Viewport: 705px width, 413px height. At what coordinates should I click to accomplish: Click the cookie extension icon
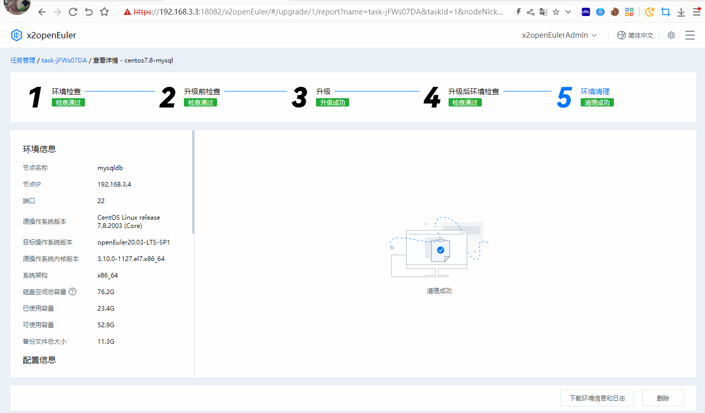[615, 11]
